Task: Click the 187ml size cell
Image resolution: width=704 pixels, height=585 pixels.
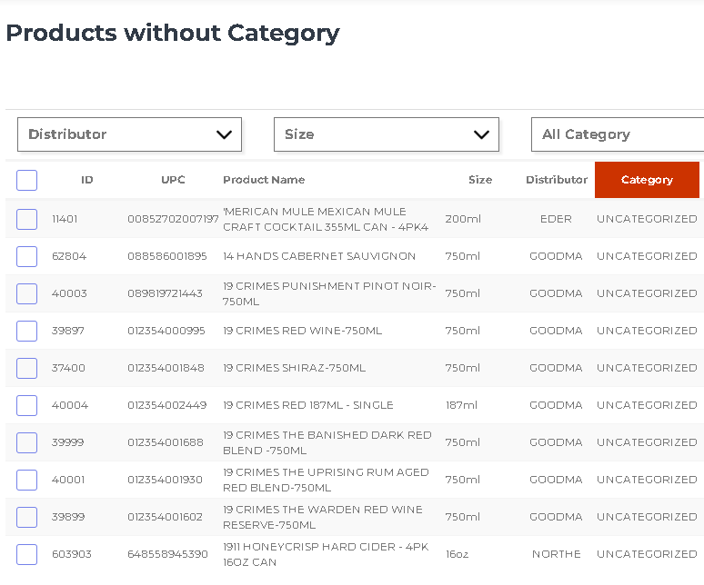Action: pyautogui.click(x=461, y=405)
